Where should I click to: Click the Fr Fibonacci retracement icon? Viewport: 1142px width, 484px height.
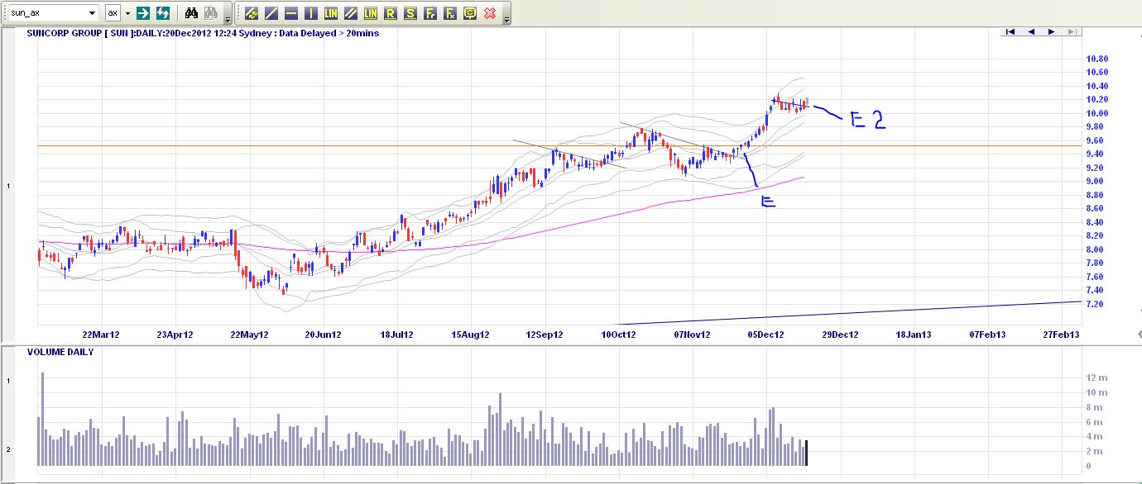[430, 13]
